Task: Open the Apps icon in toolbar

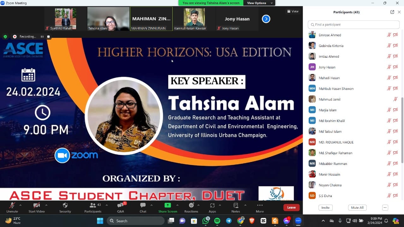Action: [x=212, y=206]
